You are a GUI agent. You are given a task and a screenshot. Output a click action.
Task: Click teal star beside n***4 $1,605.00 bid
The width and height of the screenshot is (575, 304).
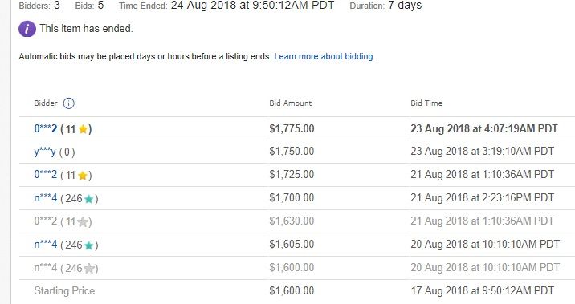point(89,245)
